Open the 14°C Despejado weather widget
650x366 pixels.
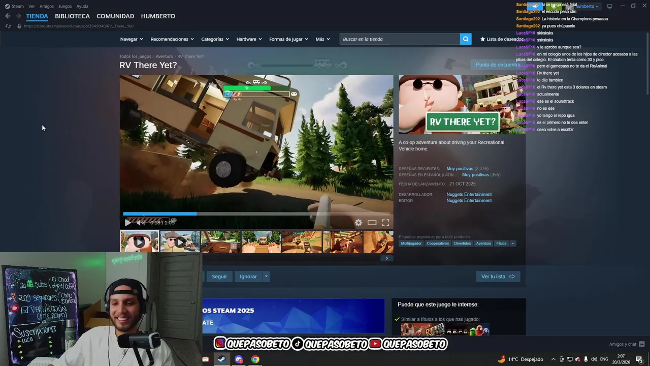point(521,359)
